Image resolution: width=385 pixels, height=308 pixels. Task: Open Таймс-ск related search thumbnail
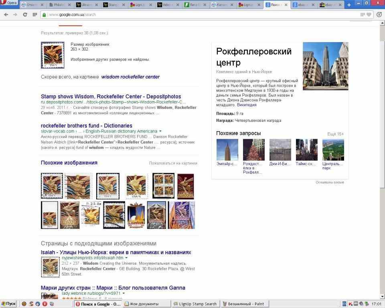pyautogui.click(x=307, y=150)
